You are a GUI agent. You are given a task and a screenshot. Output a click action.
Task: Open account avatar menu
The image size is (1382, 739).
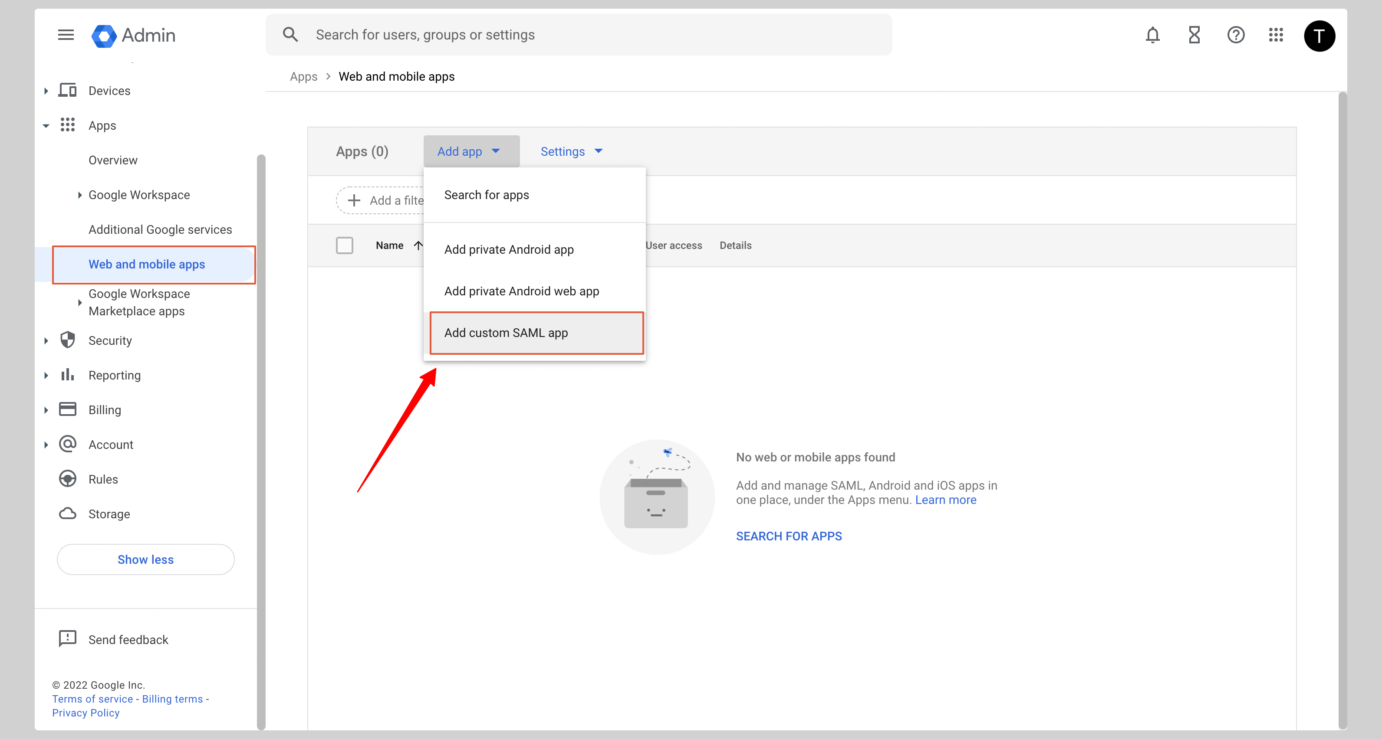point(1319,36)
